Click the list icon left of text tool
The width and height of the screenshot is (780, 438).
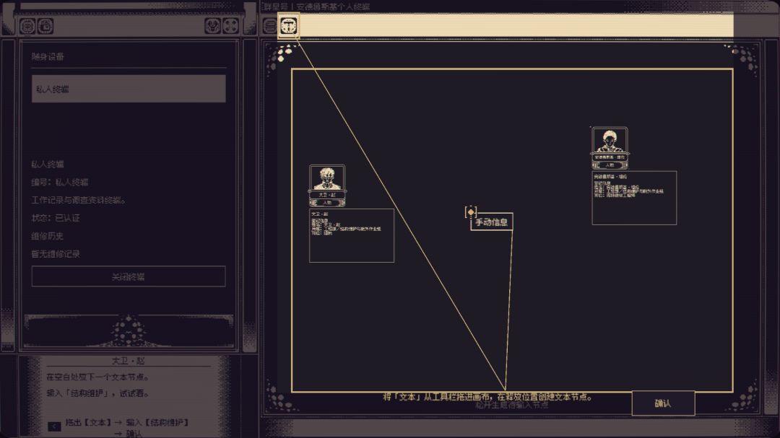[269, 25]
